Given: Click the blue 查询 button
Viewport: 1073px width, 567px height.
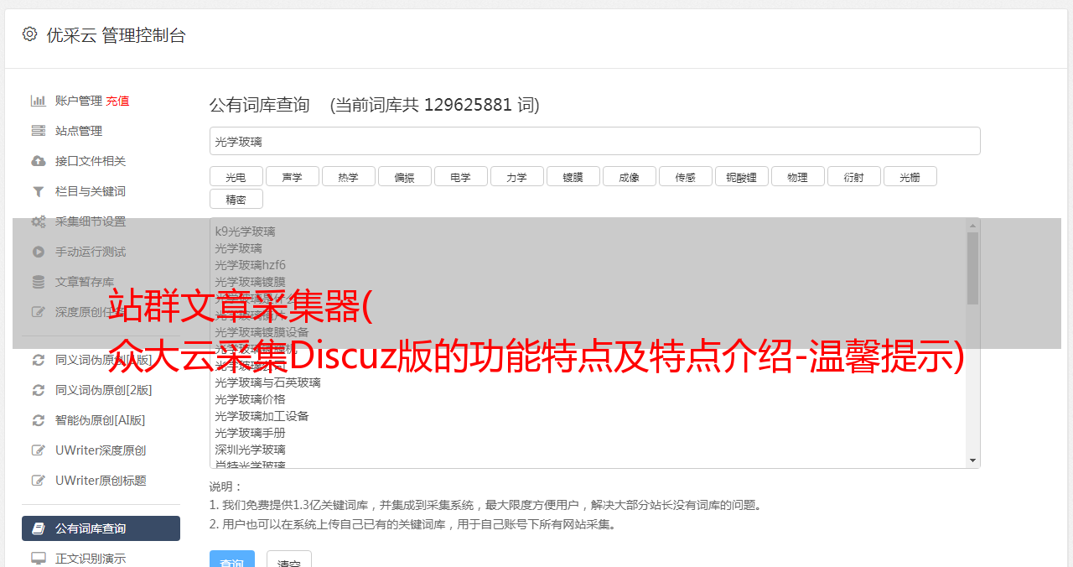Looking at the screenshot, I should (x=232, y=560).
